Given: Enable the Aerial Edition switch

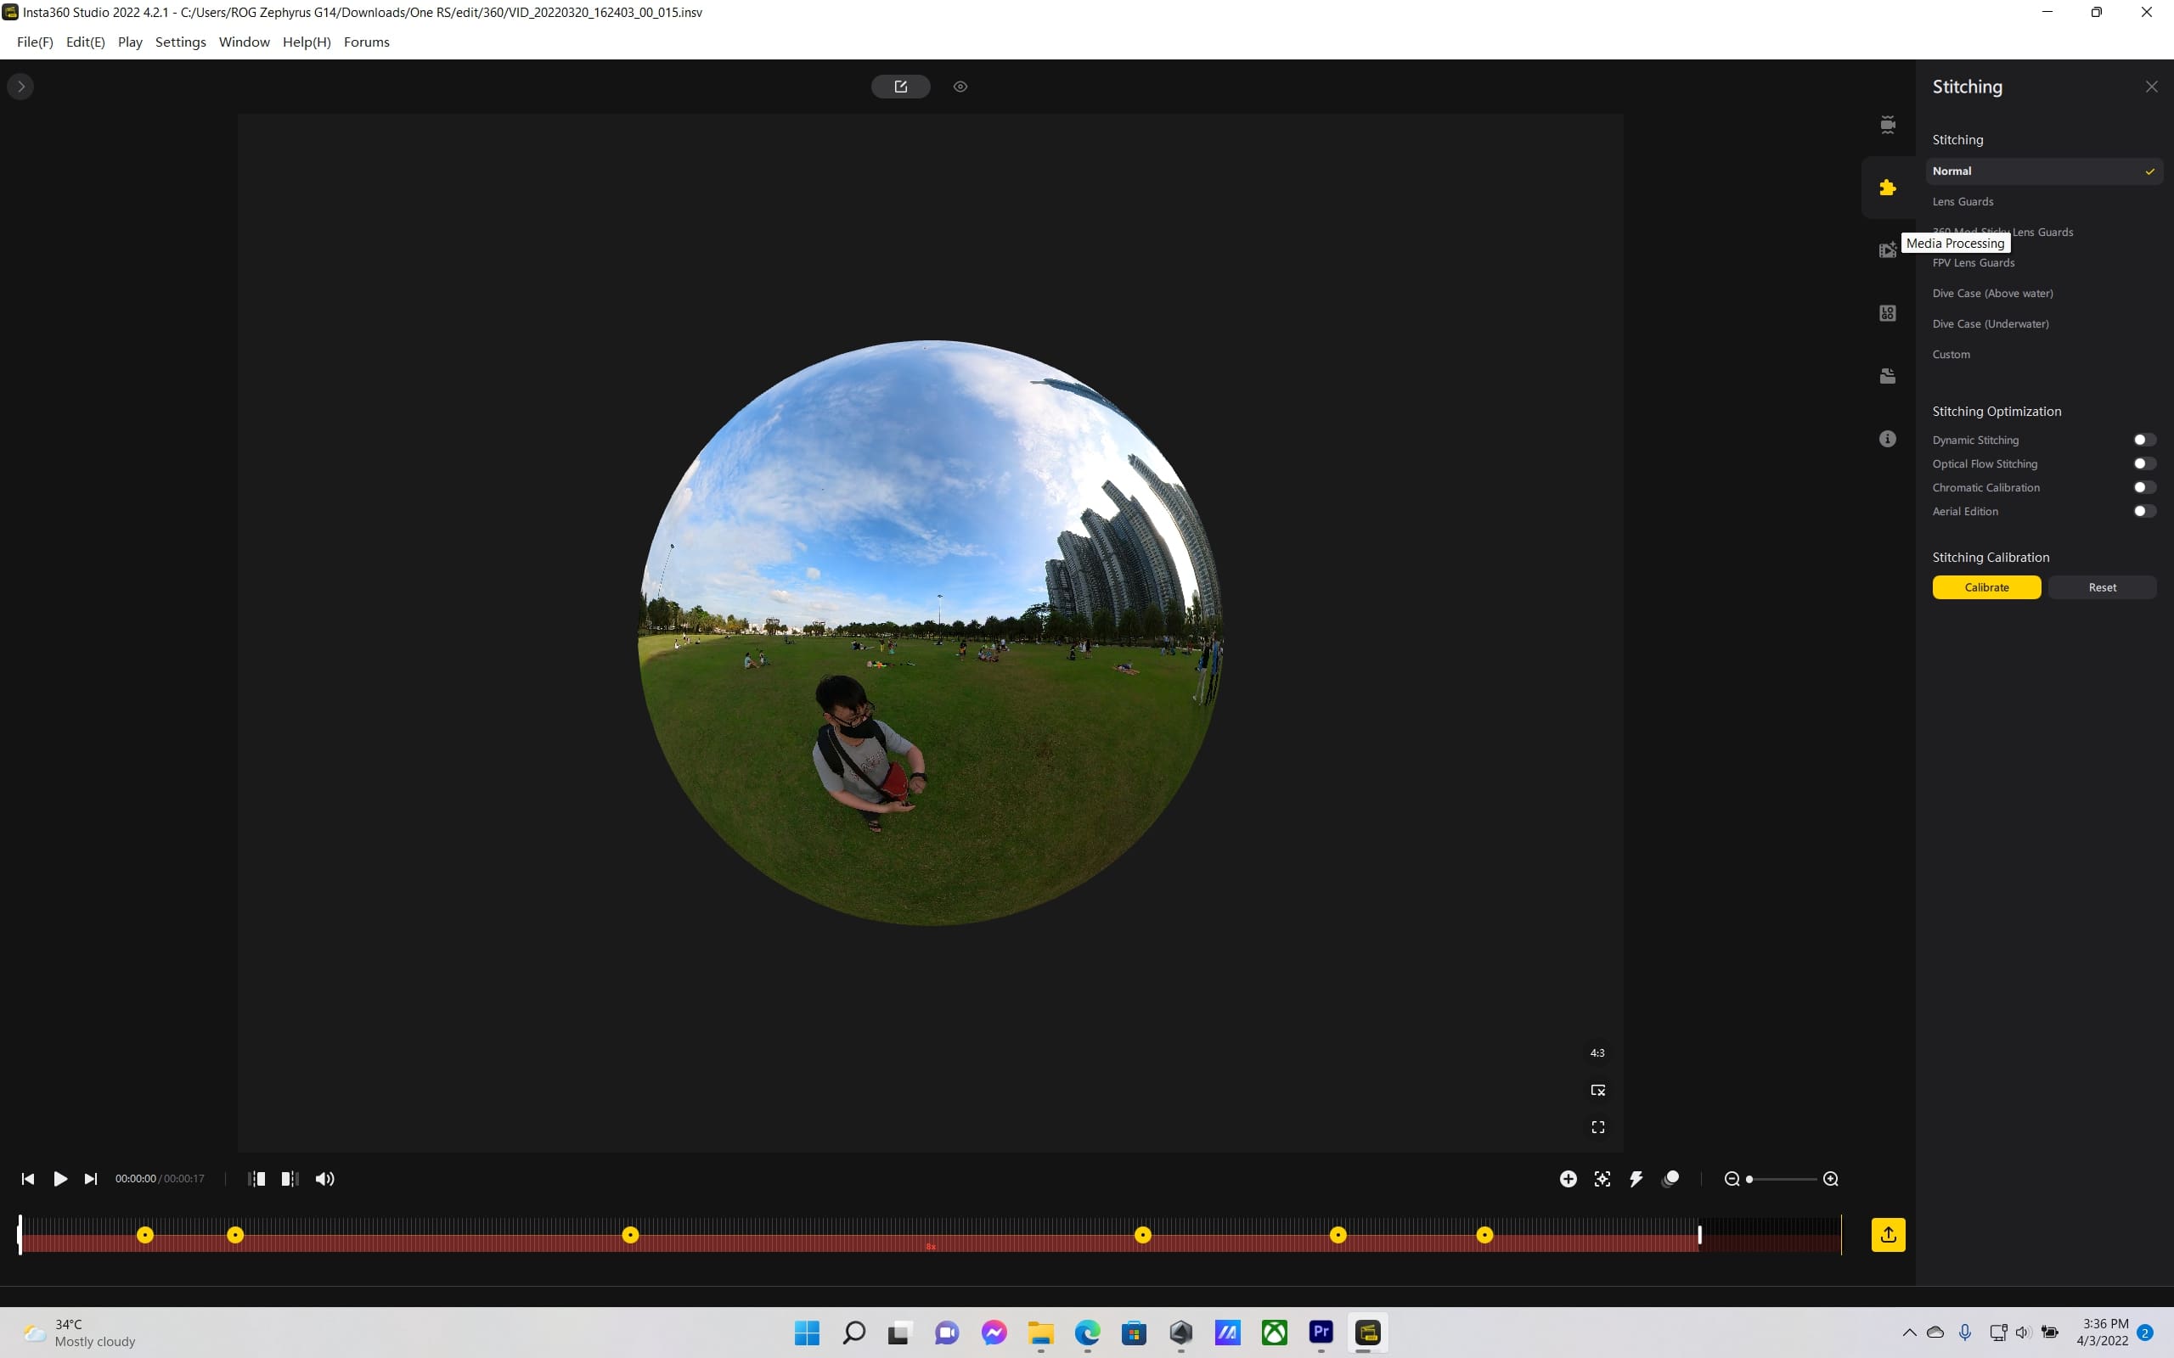Looking at the screenshot, I should click(x=2144, y=512).
